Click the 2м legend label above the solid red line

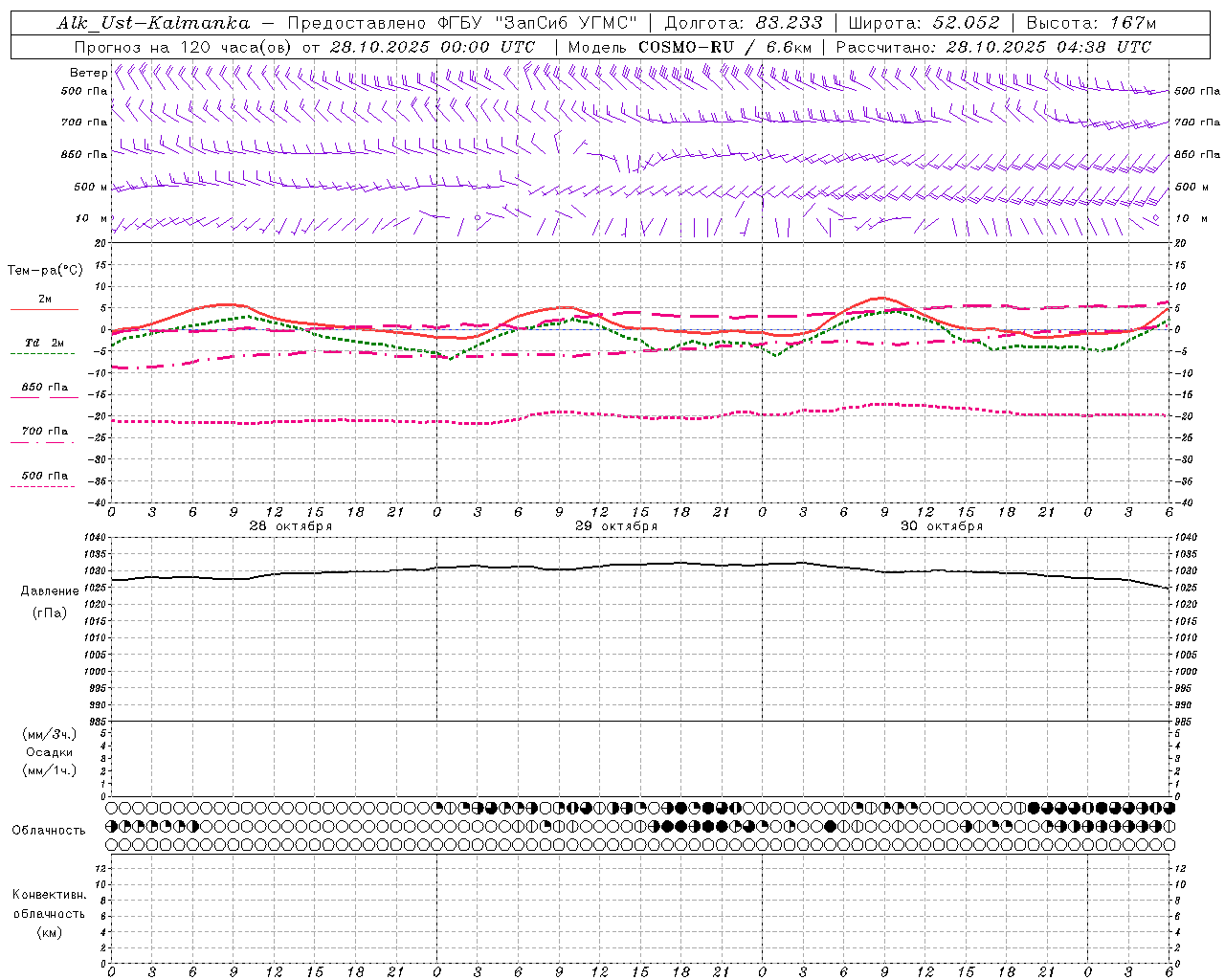(x=45, y=299)
